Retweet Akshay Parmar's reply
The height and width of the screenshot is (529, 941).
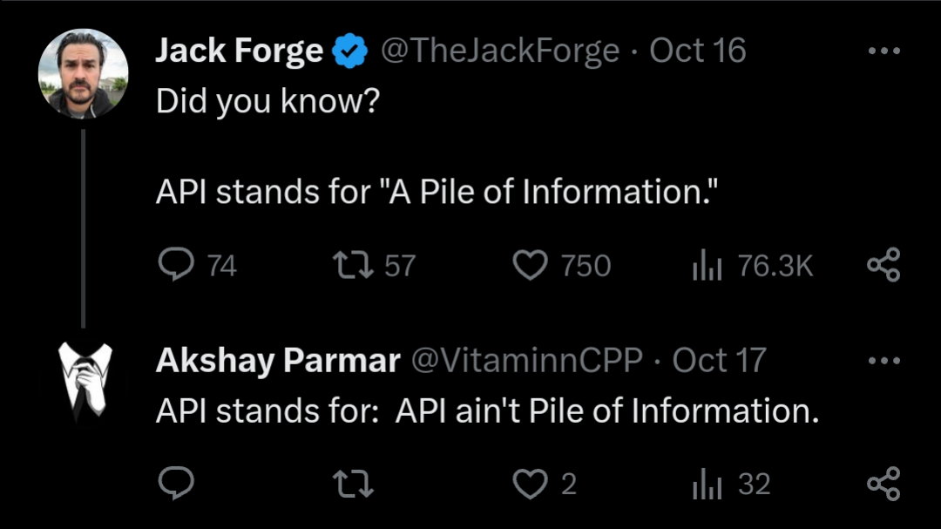[x=353, y=484]
